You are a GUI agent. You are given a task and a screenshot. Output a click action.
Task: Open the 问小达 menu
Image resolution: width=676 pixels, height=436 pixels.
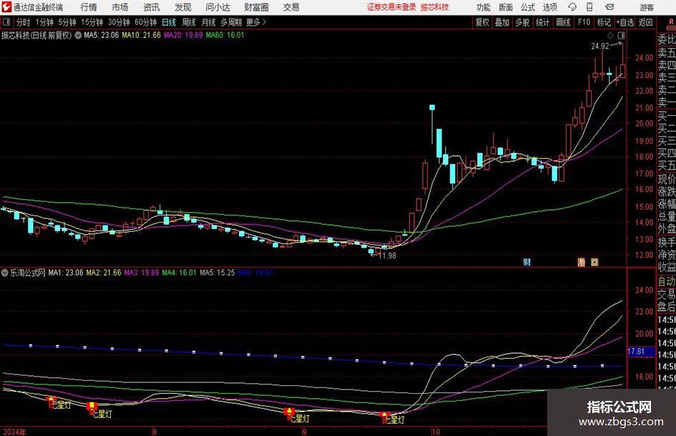pyautogui.click(x=217, y=7)
